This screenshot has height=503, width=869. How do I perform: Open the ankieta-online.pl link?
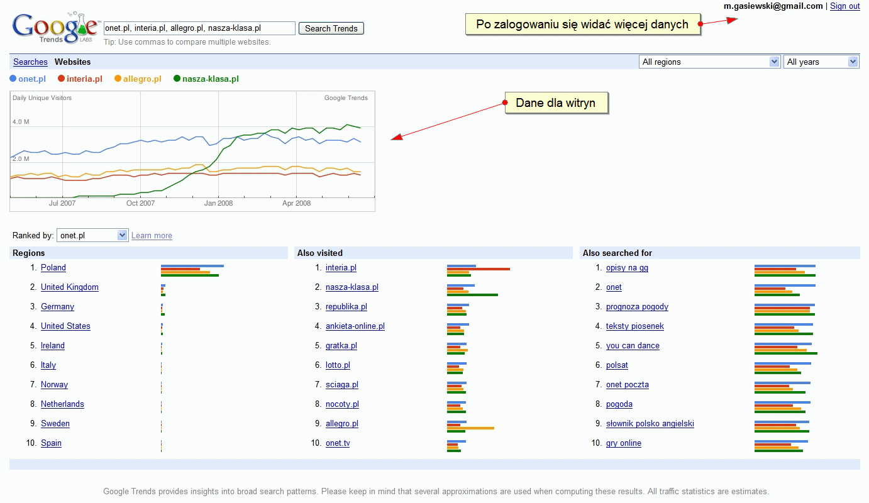355,326
